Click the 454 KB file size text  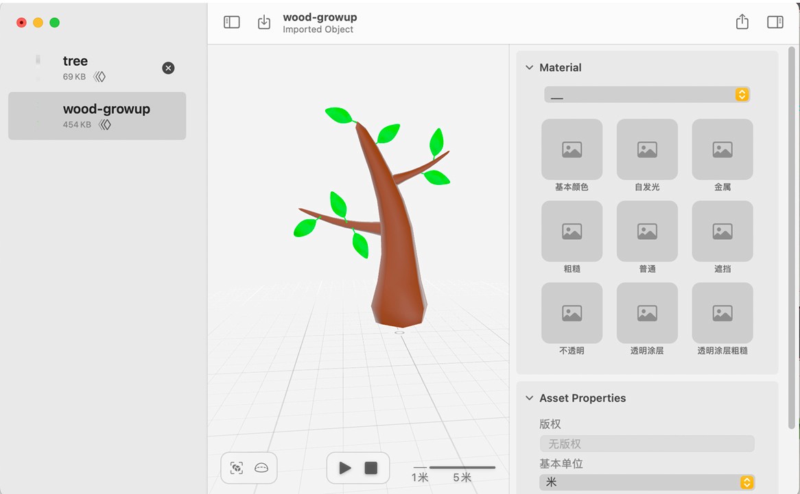(x=77, y=125)
